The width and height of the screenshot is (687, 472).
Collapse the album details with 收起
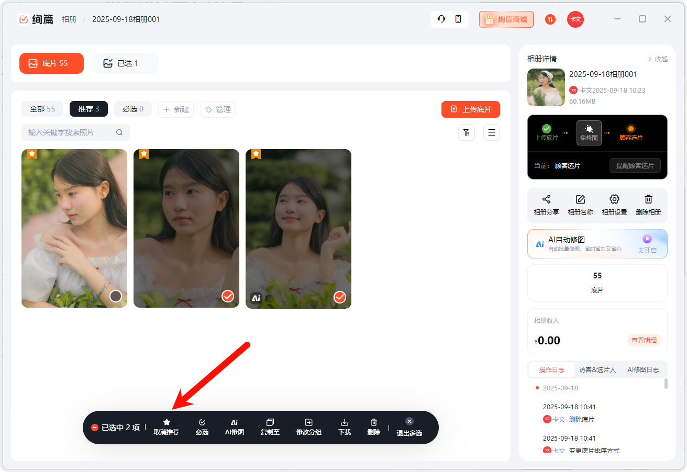click(658, 59)
